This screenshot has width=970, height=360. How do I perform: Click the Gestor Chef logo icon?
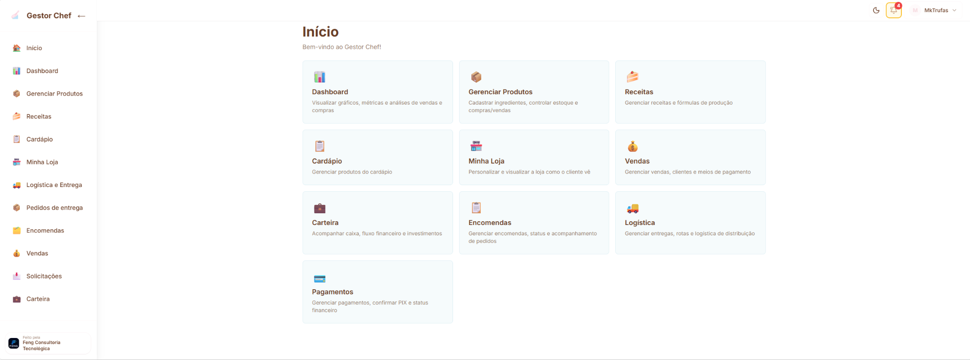16,15
